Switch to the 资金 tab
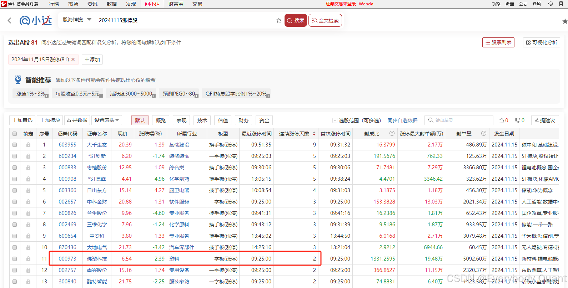Screen dimensions: 568x288 pyautogui.click(x=264, y=120)
